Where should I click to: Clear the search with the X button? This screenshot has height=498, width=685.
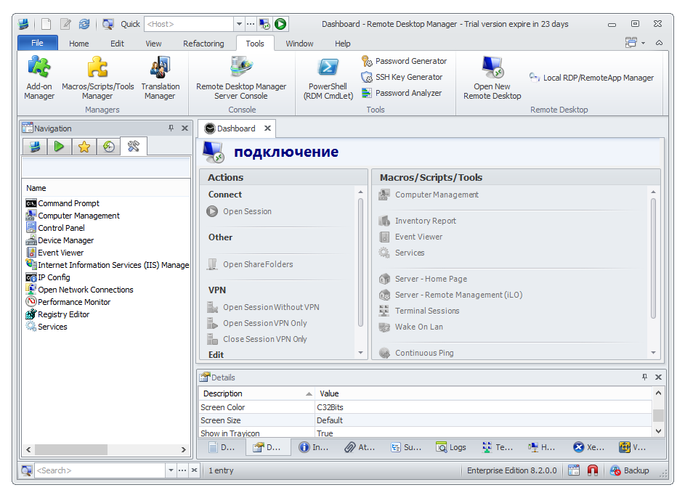[x=194, y=470]
